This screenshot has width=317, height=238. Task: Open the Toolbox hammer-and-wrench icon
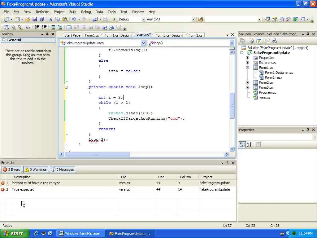point(289,19)
